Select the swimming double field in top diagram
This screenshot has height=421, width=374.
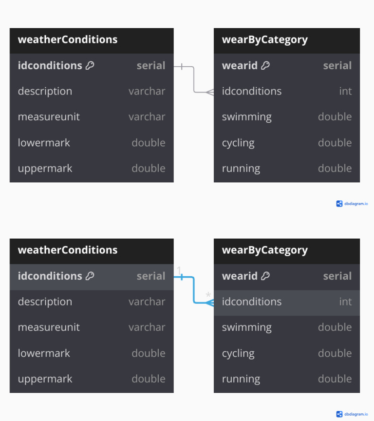tap(287, 117)
